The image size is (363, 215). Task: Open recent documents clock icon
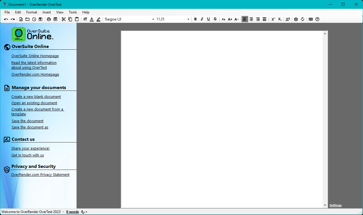click(34, 19)
